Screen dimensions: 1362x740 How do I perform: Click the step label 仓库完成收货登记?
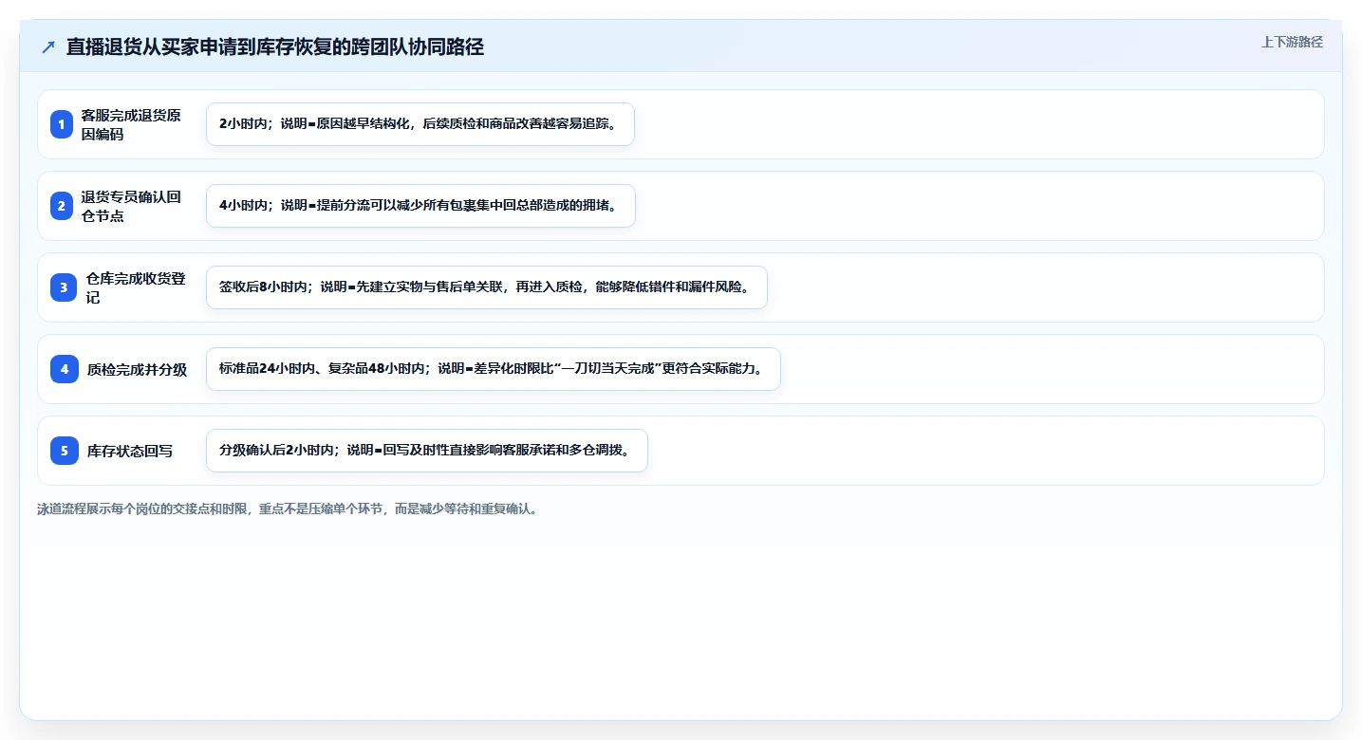tap(136, 287)
